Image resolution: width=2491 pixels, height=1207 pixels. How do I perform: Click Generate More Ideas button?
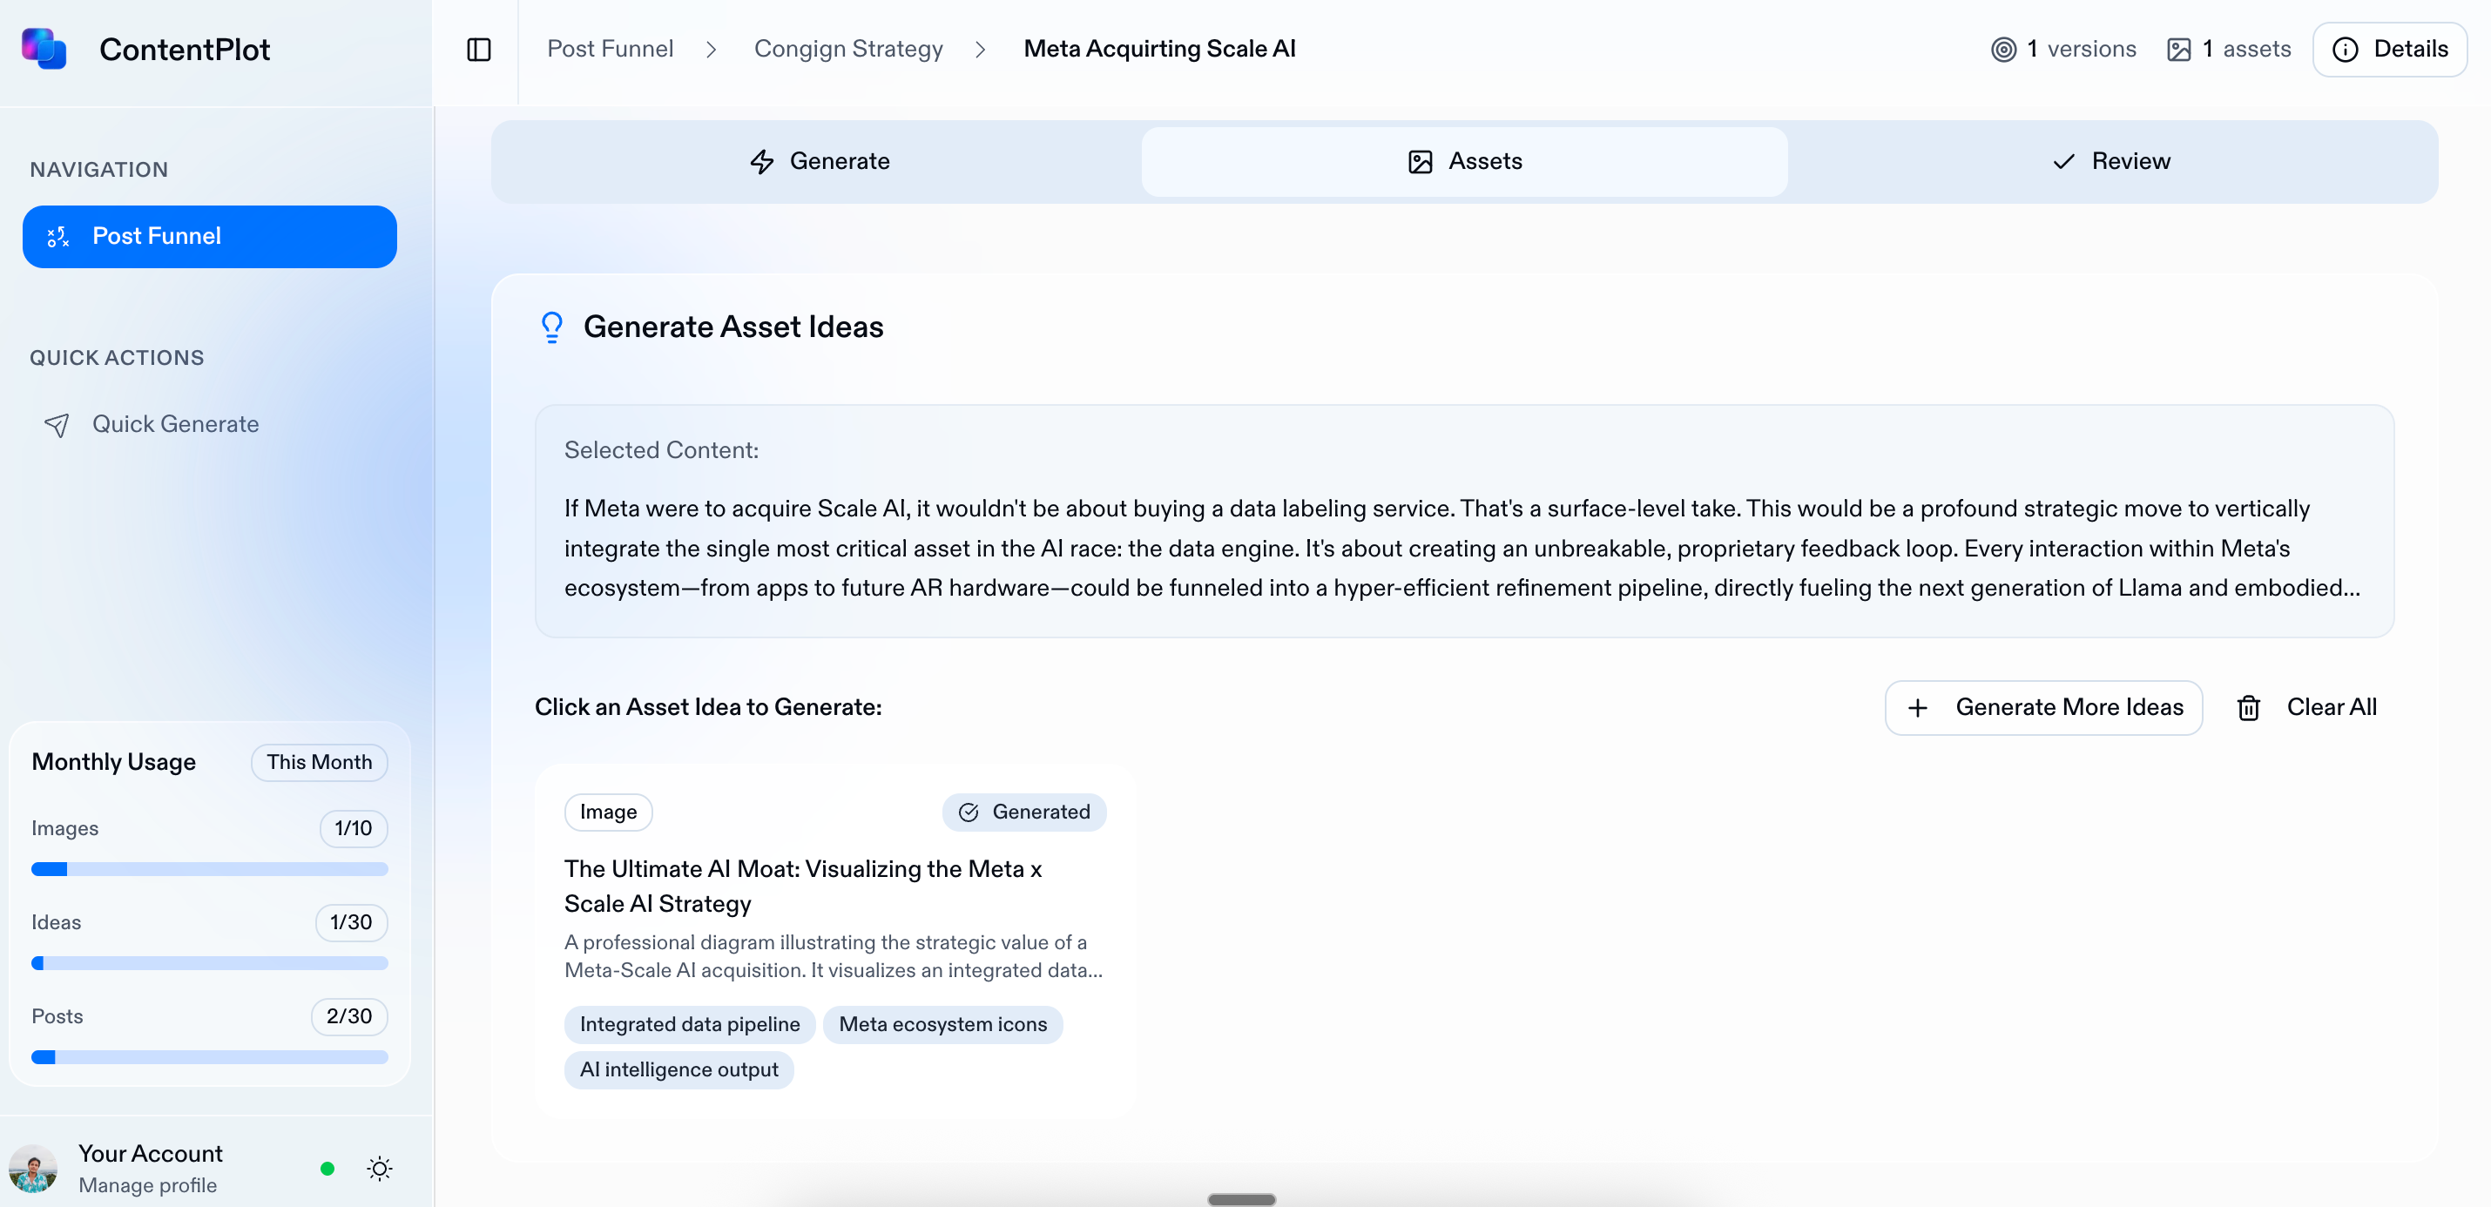pyautogui.click(x=2043, y=708)
